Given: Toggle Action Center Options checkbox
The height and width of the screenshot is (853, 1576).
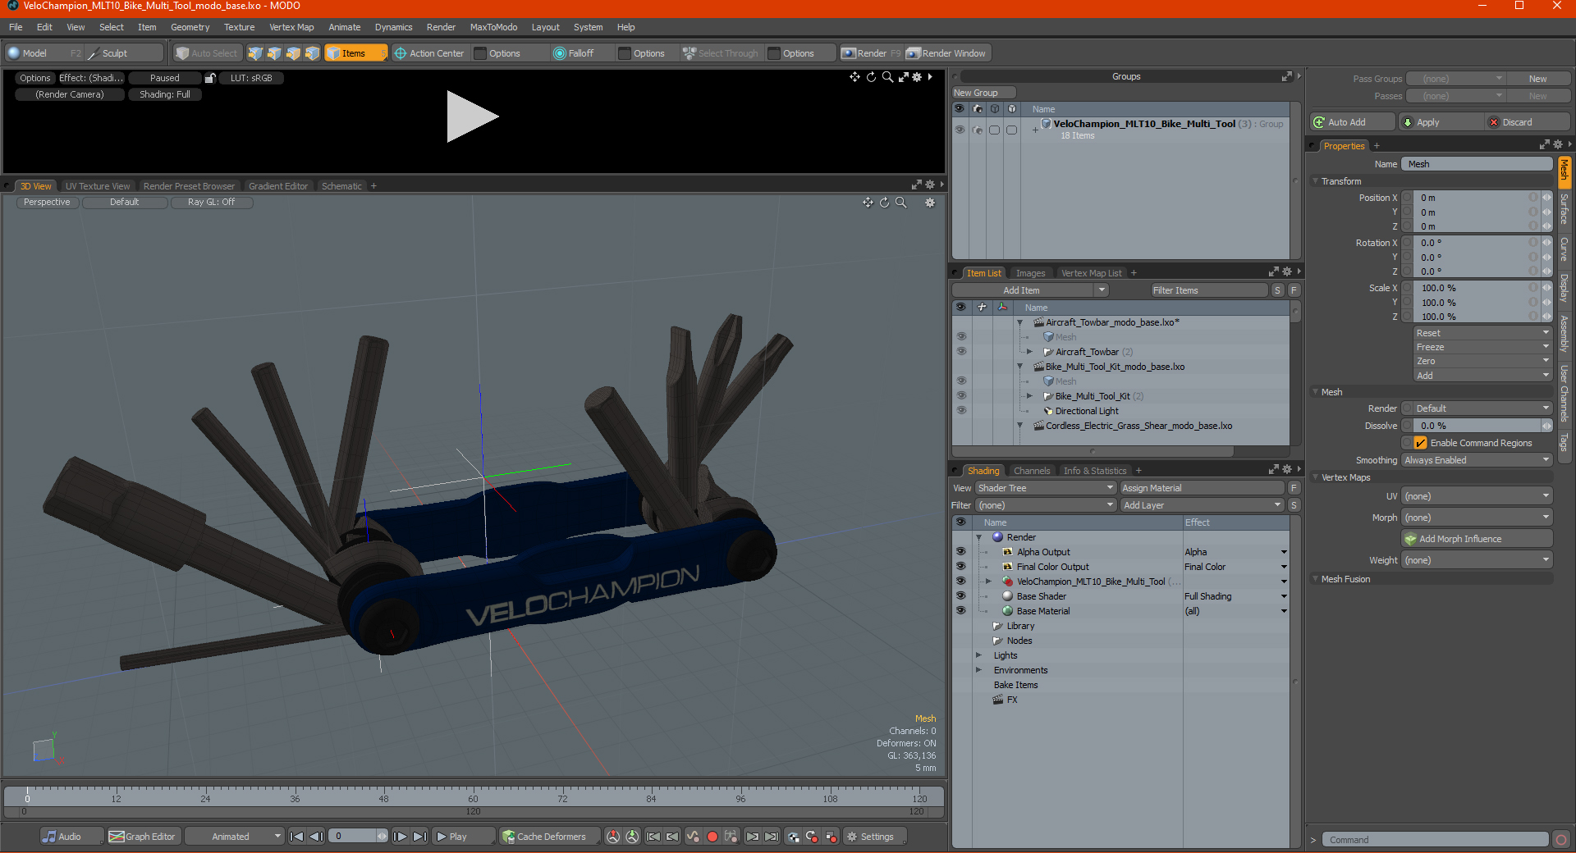Looking at the screenshot, I should [481, 53].
